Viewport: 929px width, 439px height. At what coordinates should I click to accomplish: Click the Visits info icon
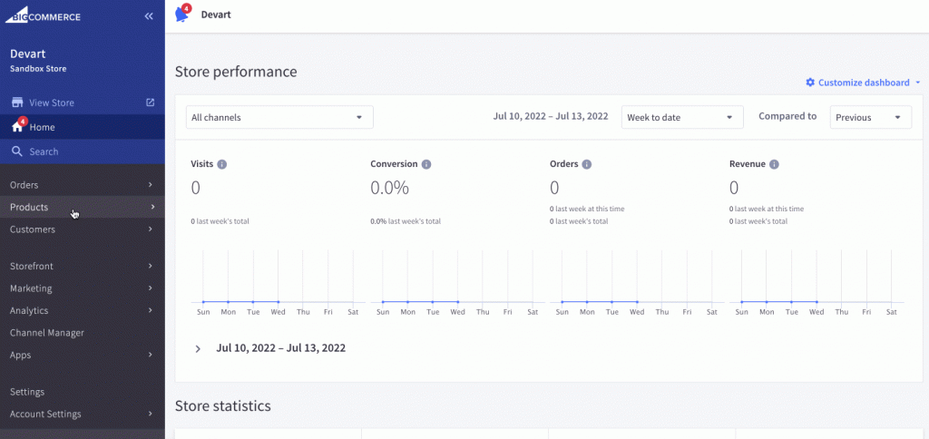[x=222, y=164]
